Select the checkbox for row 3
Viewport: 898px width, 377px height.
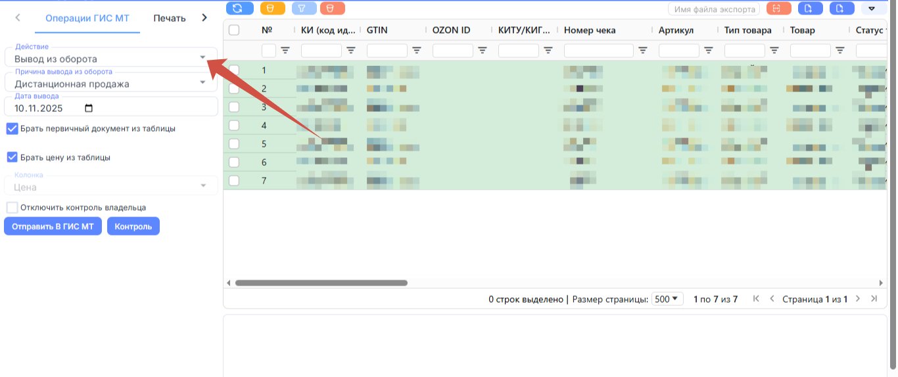[234, 107]
